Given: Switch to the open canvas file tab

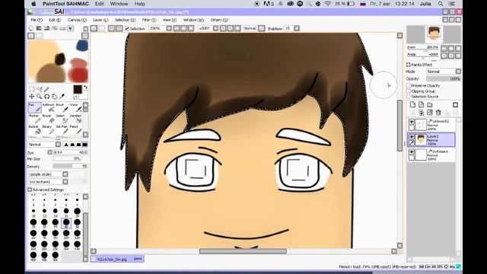Looking at the screenshot, I should [117, 259].
